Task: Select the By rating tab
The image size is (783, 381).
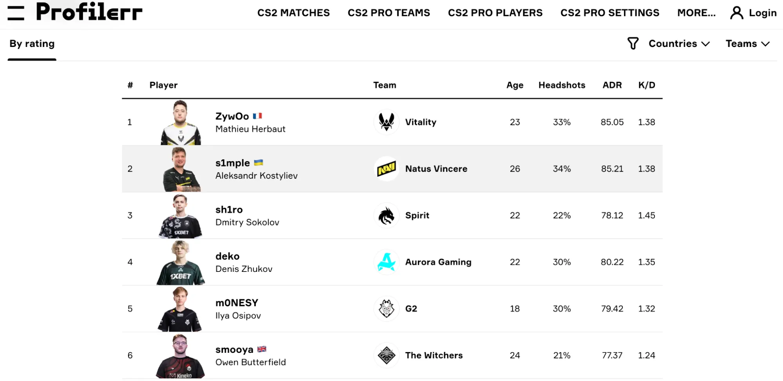Action: pyautogui.click(x=32, y=44)
